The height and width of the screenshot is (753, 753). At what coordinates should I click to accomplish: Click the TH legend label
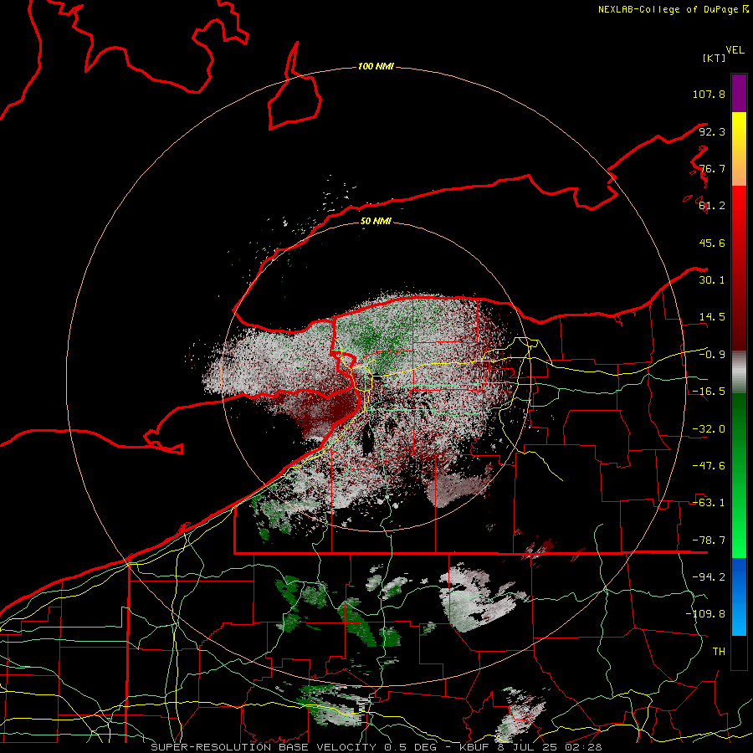[x=719, y=652]
